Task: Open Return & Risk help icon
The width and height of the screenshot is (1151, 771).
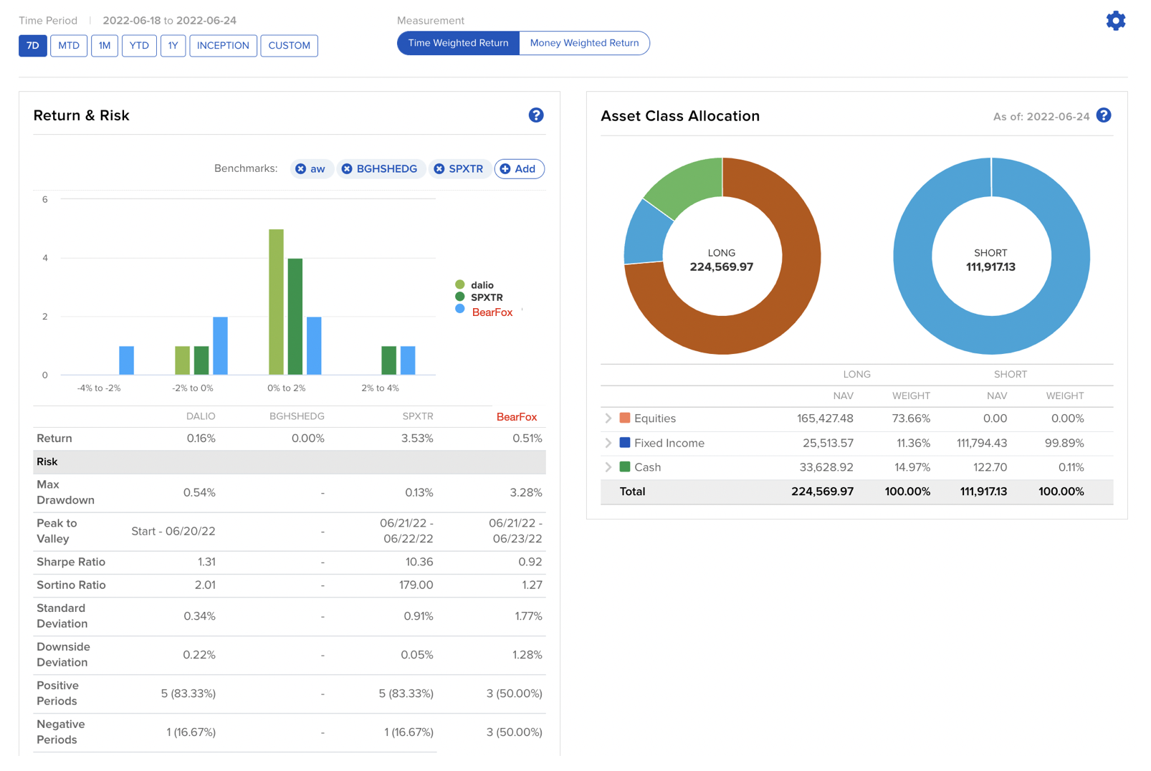Action: coord(535,115)
